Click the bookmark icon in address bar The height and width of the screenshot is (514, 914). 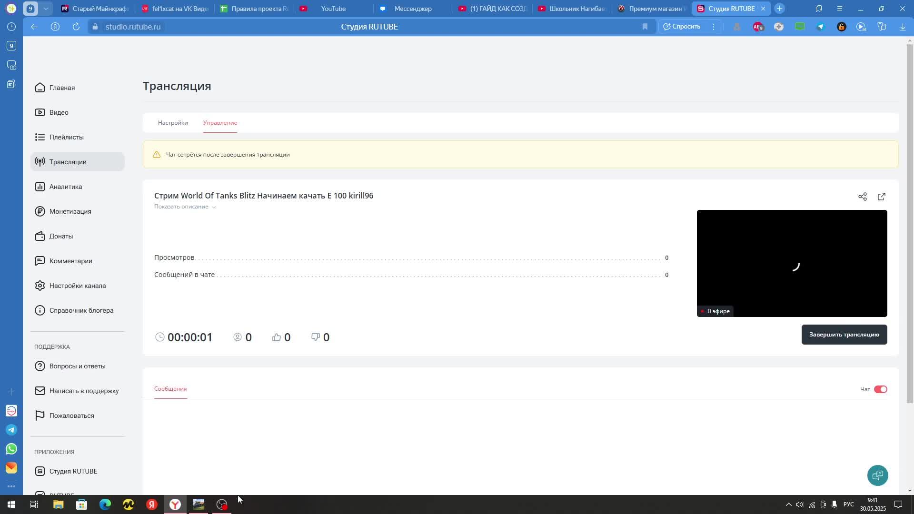click(x=645, y=27)
